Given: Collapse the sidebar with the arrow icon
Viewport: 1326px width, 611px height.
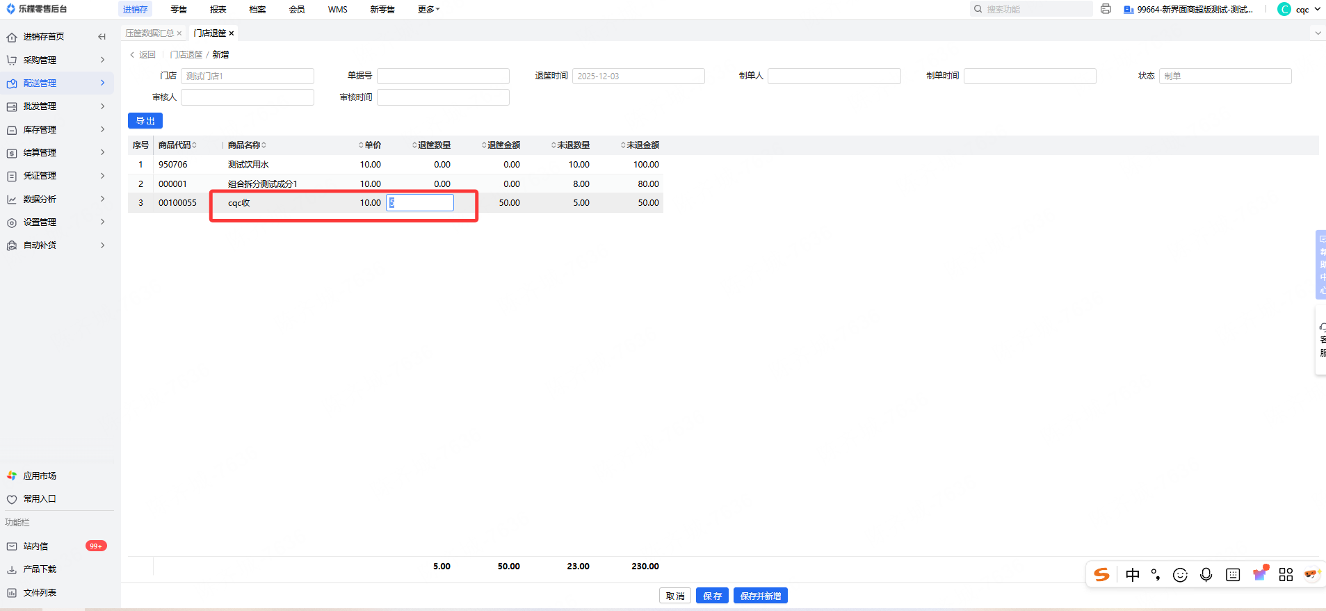Looking at the screenshot, I should [102, 37].
